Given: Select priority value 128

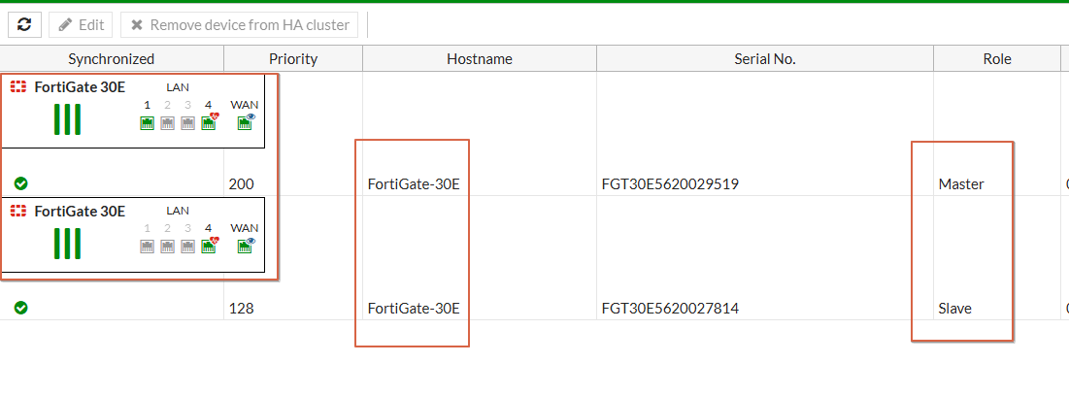Looking at the screenshot, I should (242, 308).
